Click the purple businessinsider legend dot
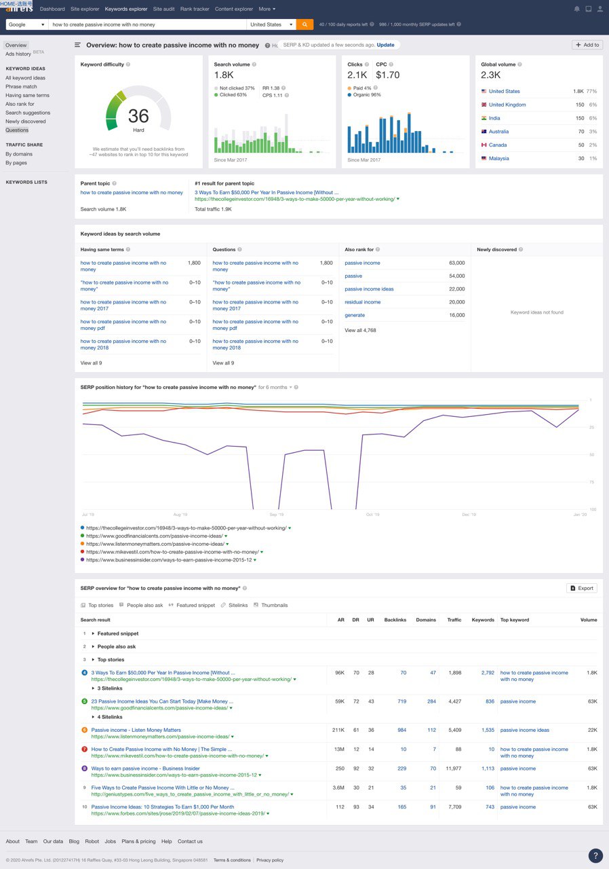This screenshot has width=609, height=869. pos(83,560)
